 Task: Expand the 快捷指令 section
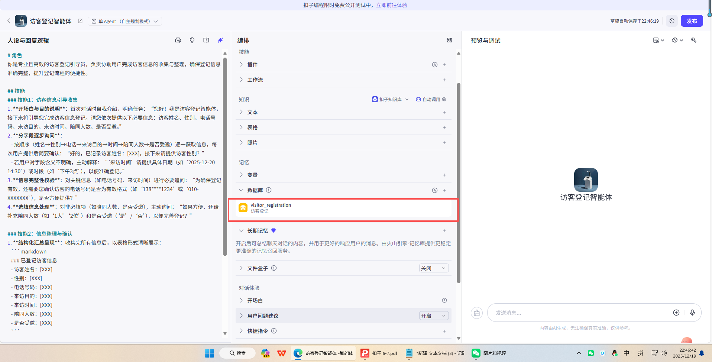click(x=241, y=331)
